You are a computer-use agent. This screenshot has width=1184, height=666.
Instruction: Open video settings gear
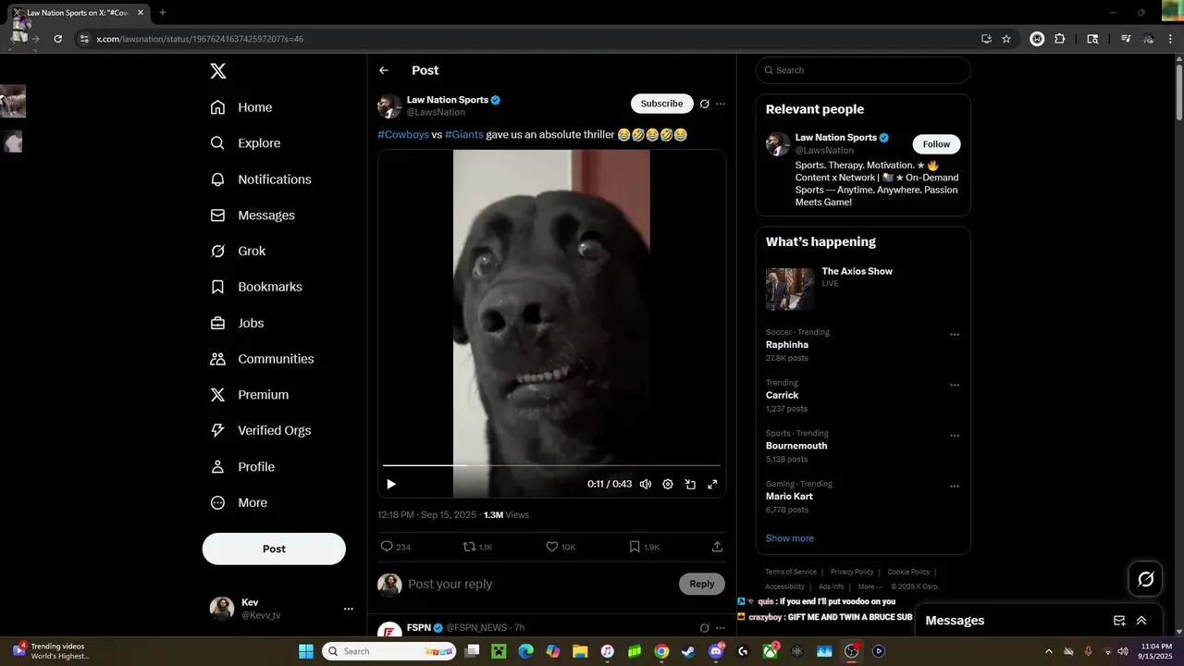tap(668, 484)
